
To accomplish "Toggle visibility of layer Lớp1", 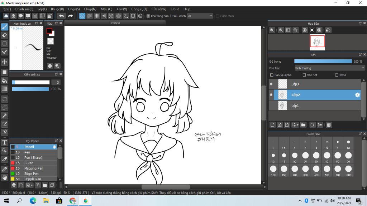I will click(271, 106).
